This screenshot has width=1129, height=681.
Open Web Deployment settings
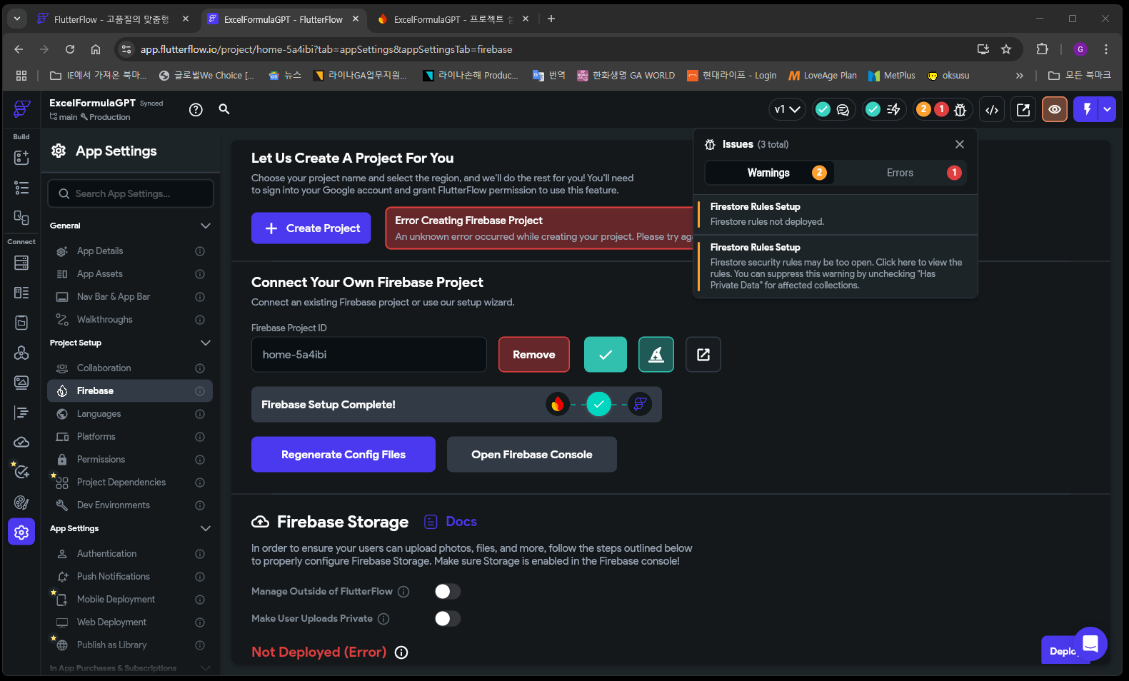pos(130,622)
